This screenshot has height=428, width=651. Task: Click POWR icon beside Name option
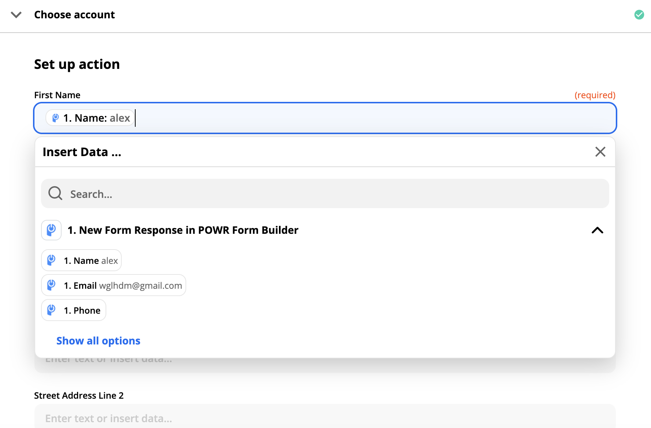(51, 260)
